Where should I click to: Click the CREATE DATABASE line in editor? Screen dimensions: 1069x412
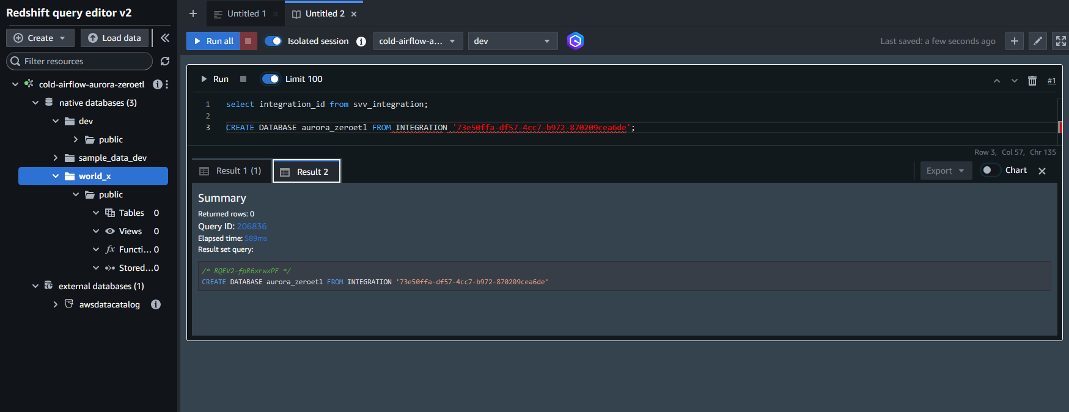click(430, 128)
